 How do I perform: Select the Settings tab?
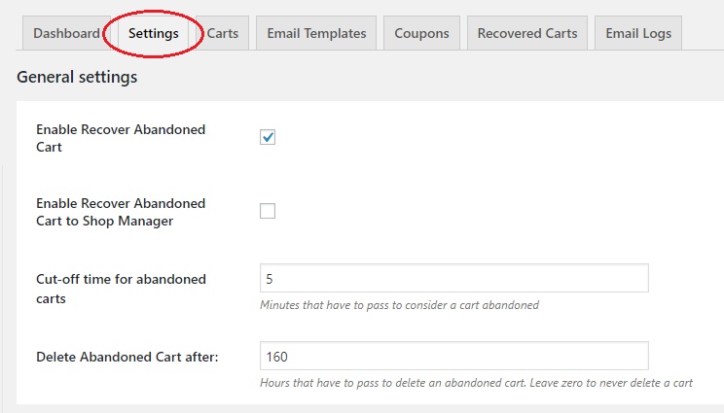(x=154, y=33)
